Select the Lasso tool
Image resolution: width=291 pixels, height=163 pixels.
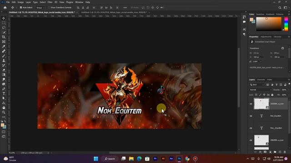pyautogui.click(x=4, y=28)
